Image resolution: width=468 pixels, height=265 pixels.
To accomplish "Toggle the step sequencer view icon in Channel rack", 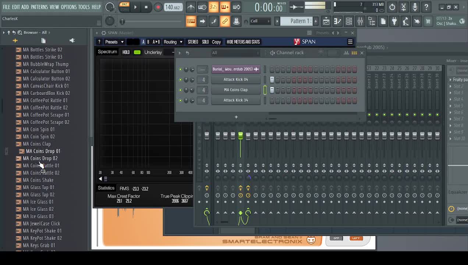I will tap(354, 53).
